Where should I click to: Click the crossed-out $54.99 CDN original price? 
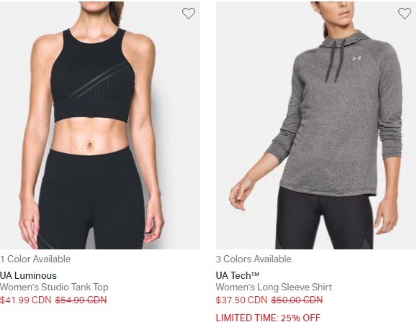point(81,300)
